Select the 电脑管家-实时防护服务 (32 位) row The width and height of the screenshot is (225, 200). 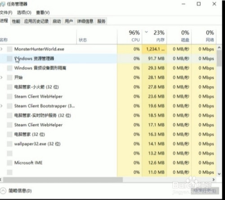point(108,116)
